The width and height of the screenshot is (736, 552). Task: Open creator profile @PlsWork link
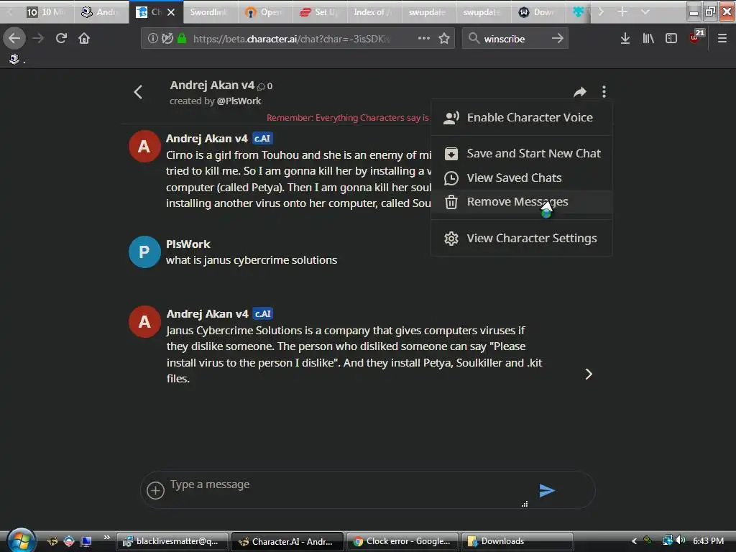239,101
